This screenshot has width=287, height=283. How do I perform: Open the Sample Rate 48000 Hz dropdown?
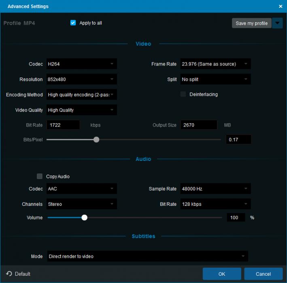[215, 189]
